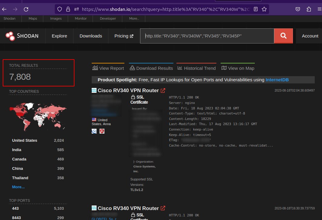The image size is (322, 220).
Task: Click the TLSv1.2 supported version text
Action: (136, 190)
